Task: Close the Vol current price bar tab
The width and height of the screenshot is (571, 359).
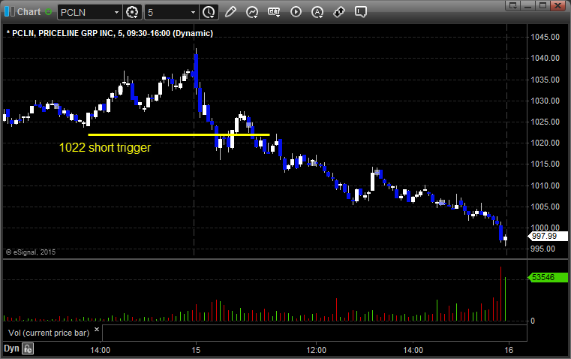Action: point(97,330)
